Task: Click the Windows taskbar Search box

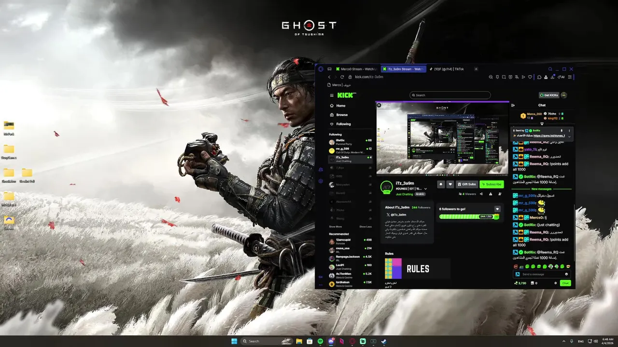Action: pyautogui.click(x=267, y=341)
